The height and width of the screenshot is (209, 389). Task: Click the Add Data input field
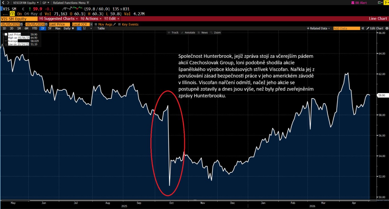346,28
